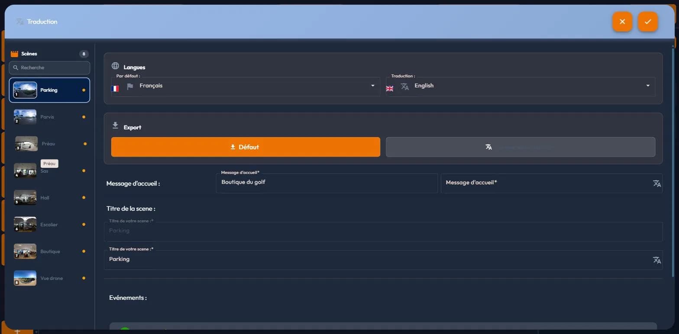Click the scene count badge showing 8
The width and height of the screenshot is (679, 334).
84,54
